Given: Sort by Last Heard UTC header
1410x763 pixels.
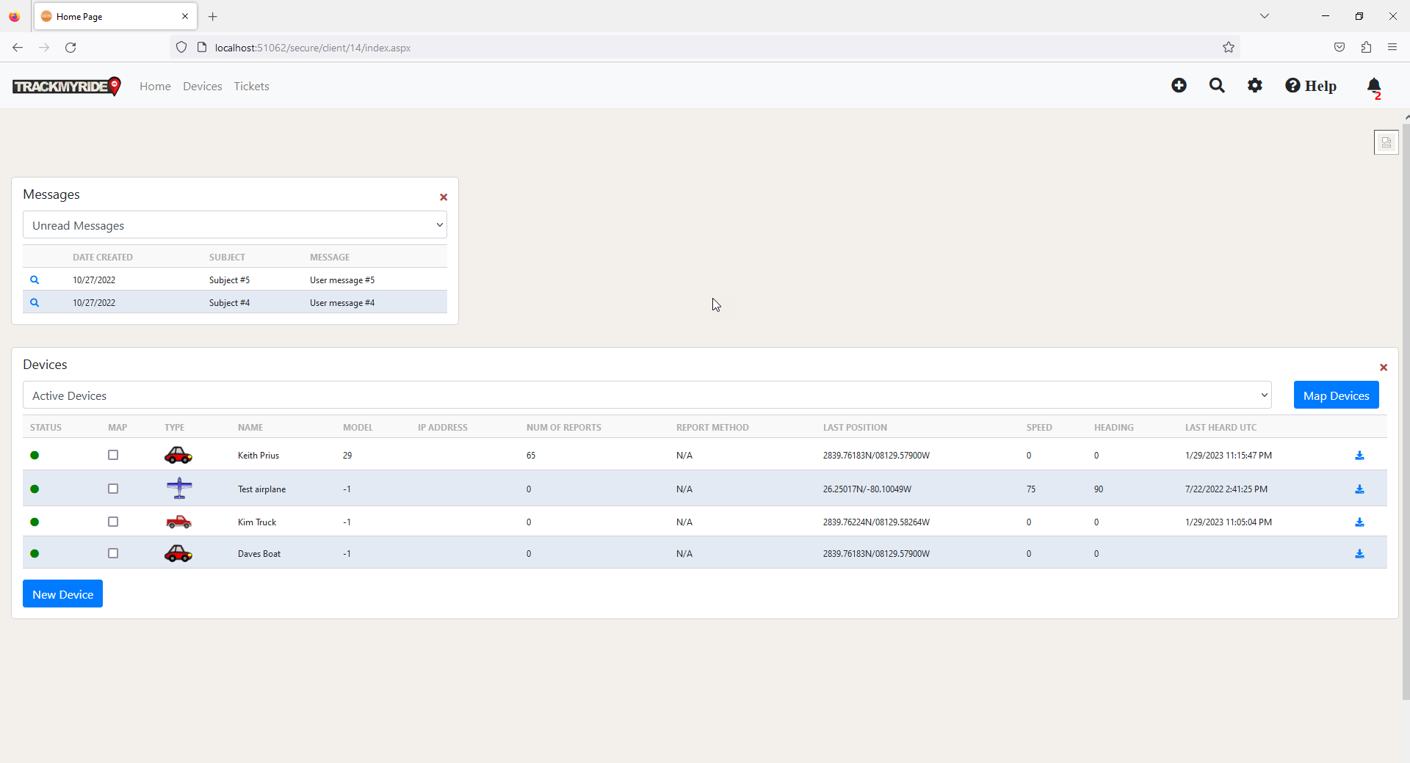Looking at the screenshot, I should click(x=1221, y=428).
